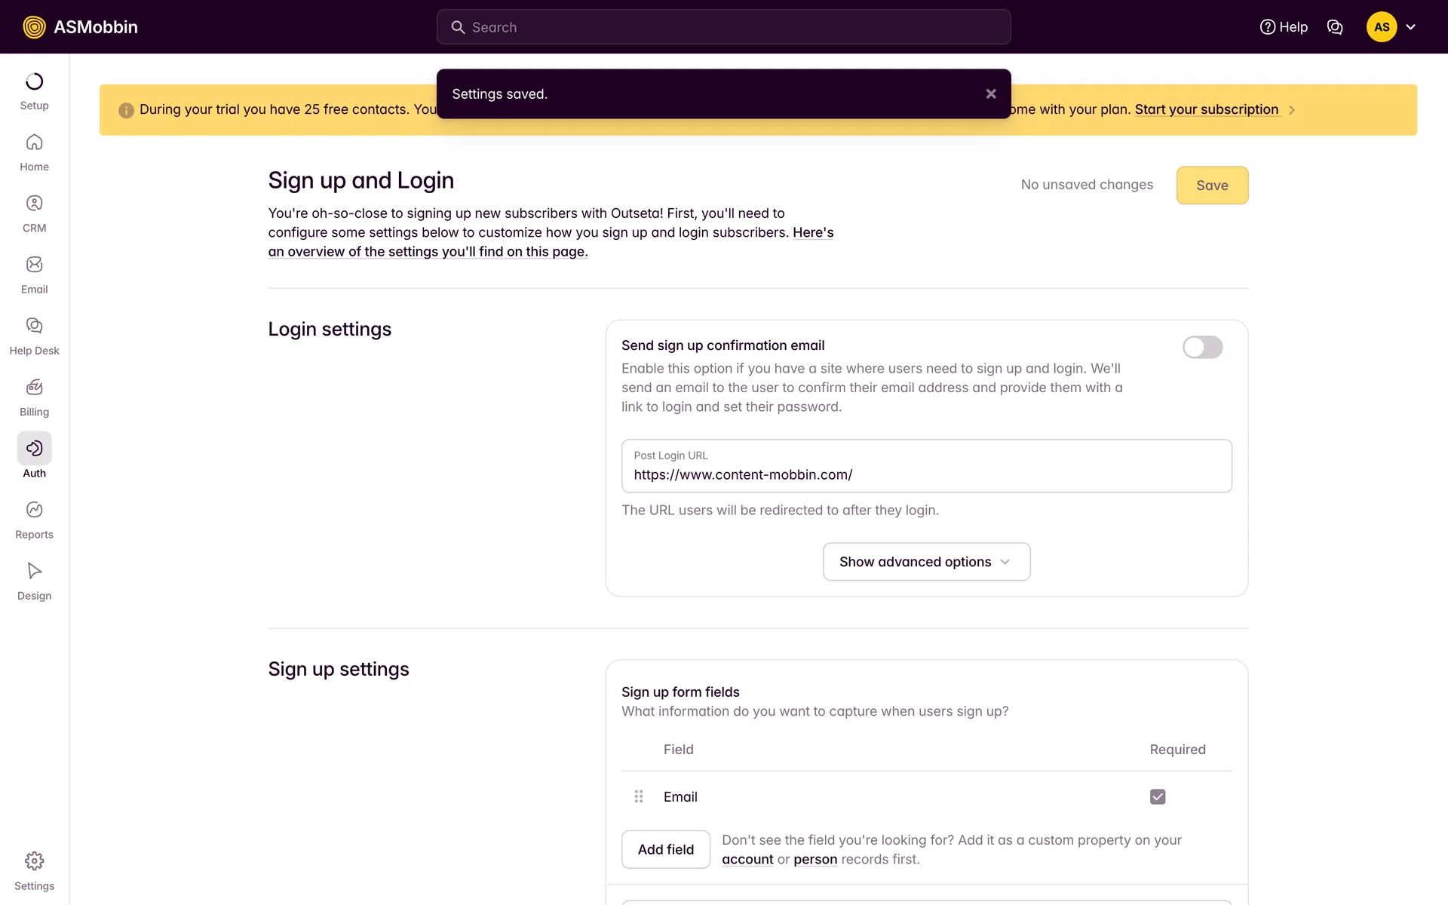
Task: Click the chat messages icon in header
Action: pos(1335,27)
